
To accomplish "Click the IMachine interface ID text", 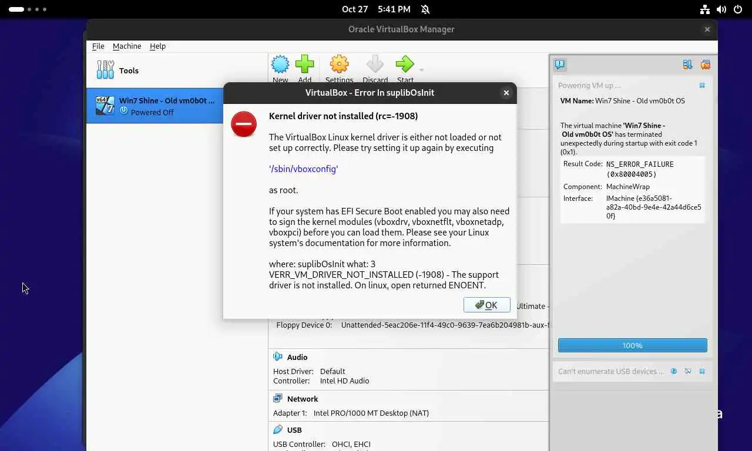I will click(653, 207).
